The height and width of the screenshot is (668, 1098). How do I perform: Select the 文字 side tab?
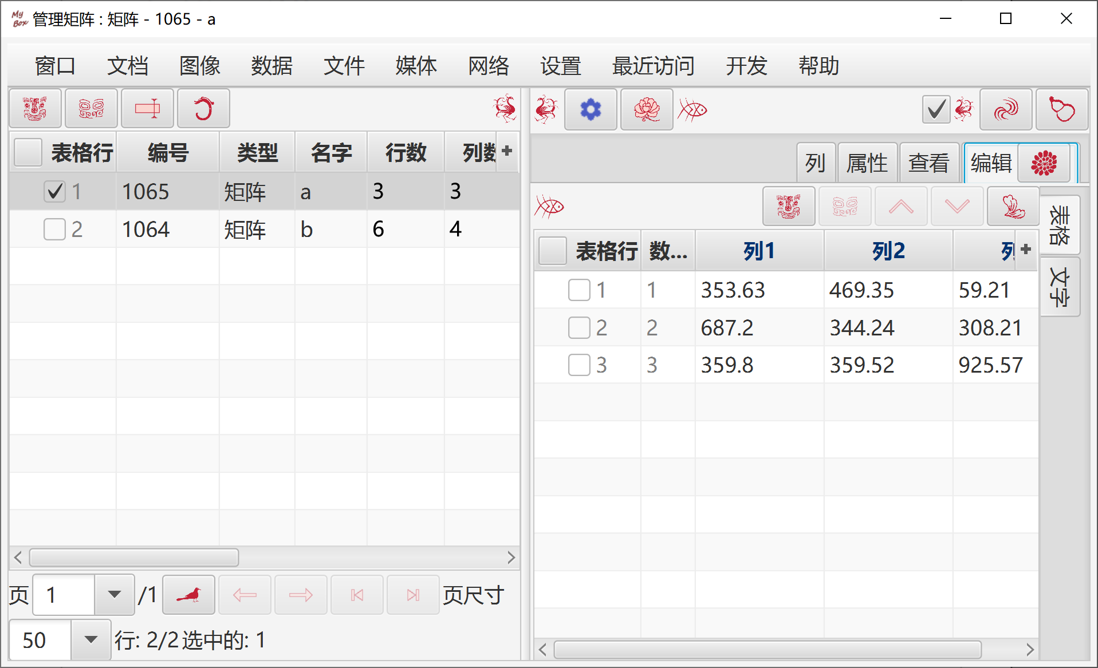1060,287
